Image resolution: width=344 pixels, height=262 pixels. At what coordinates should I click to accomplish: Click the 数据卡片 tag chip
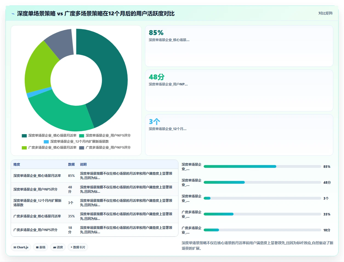point(78,247)
